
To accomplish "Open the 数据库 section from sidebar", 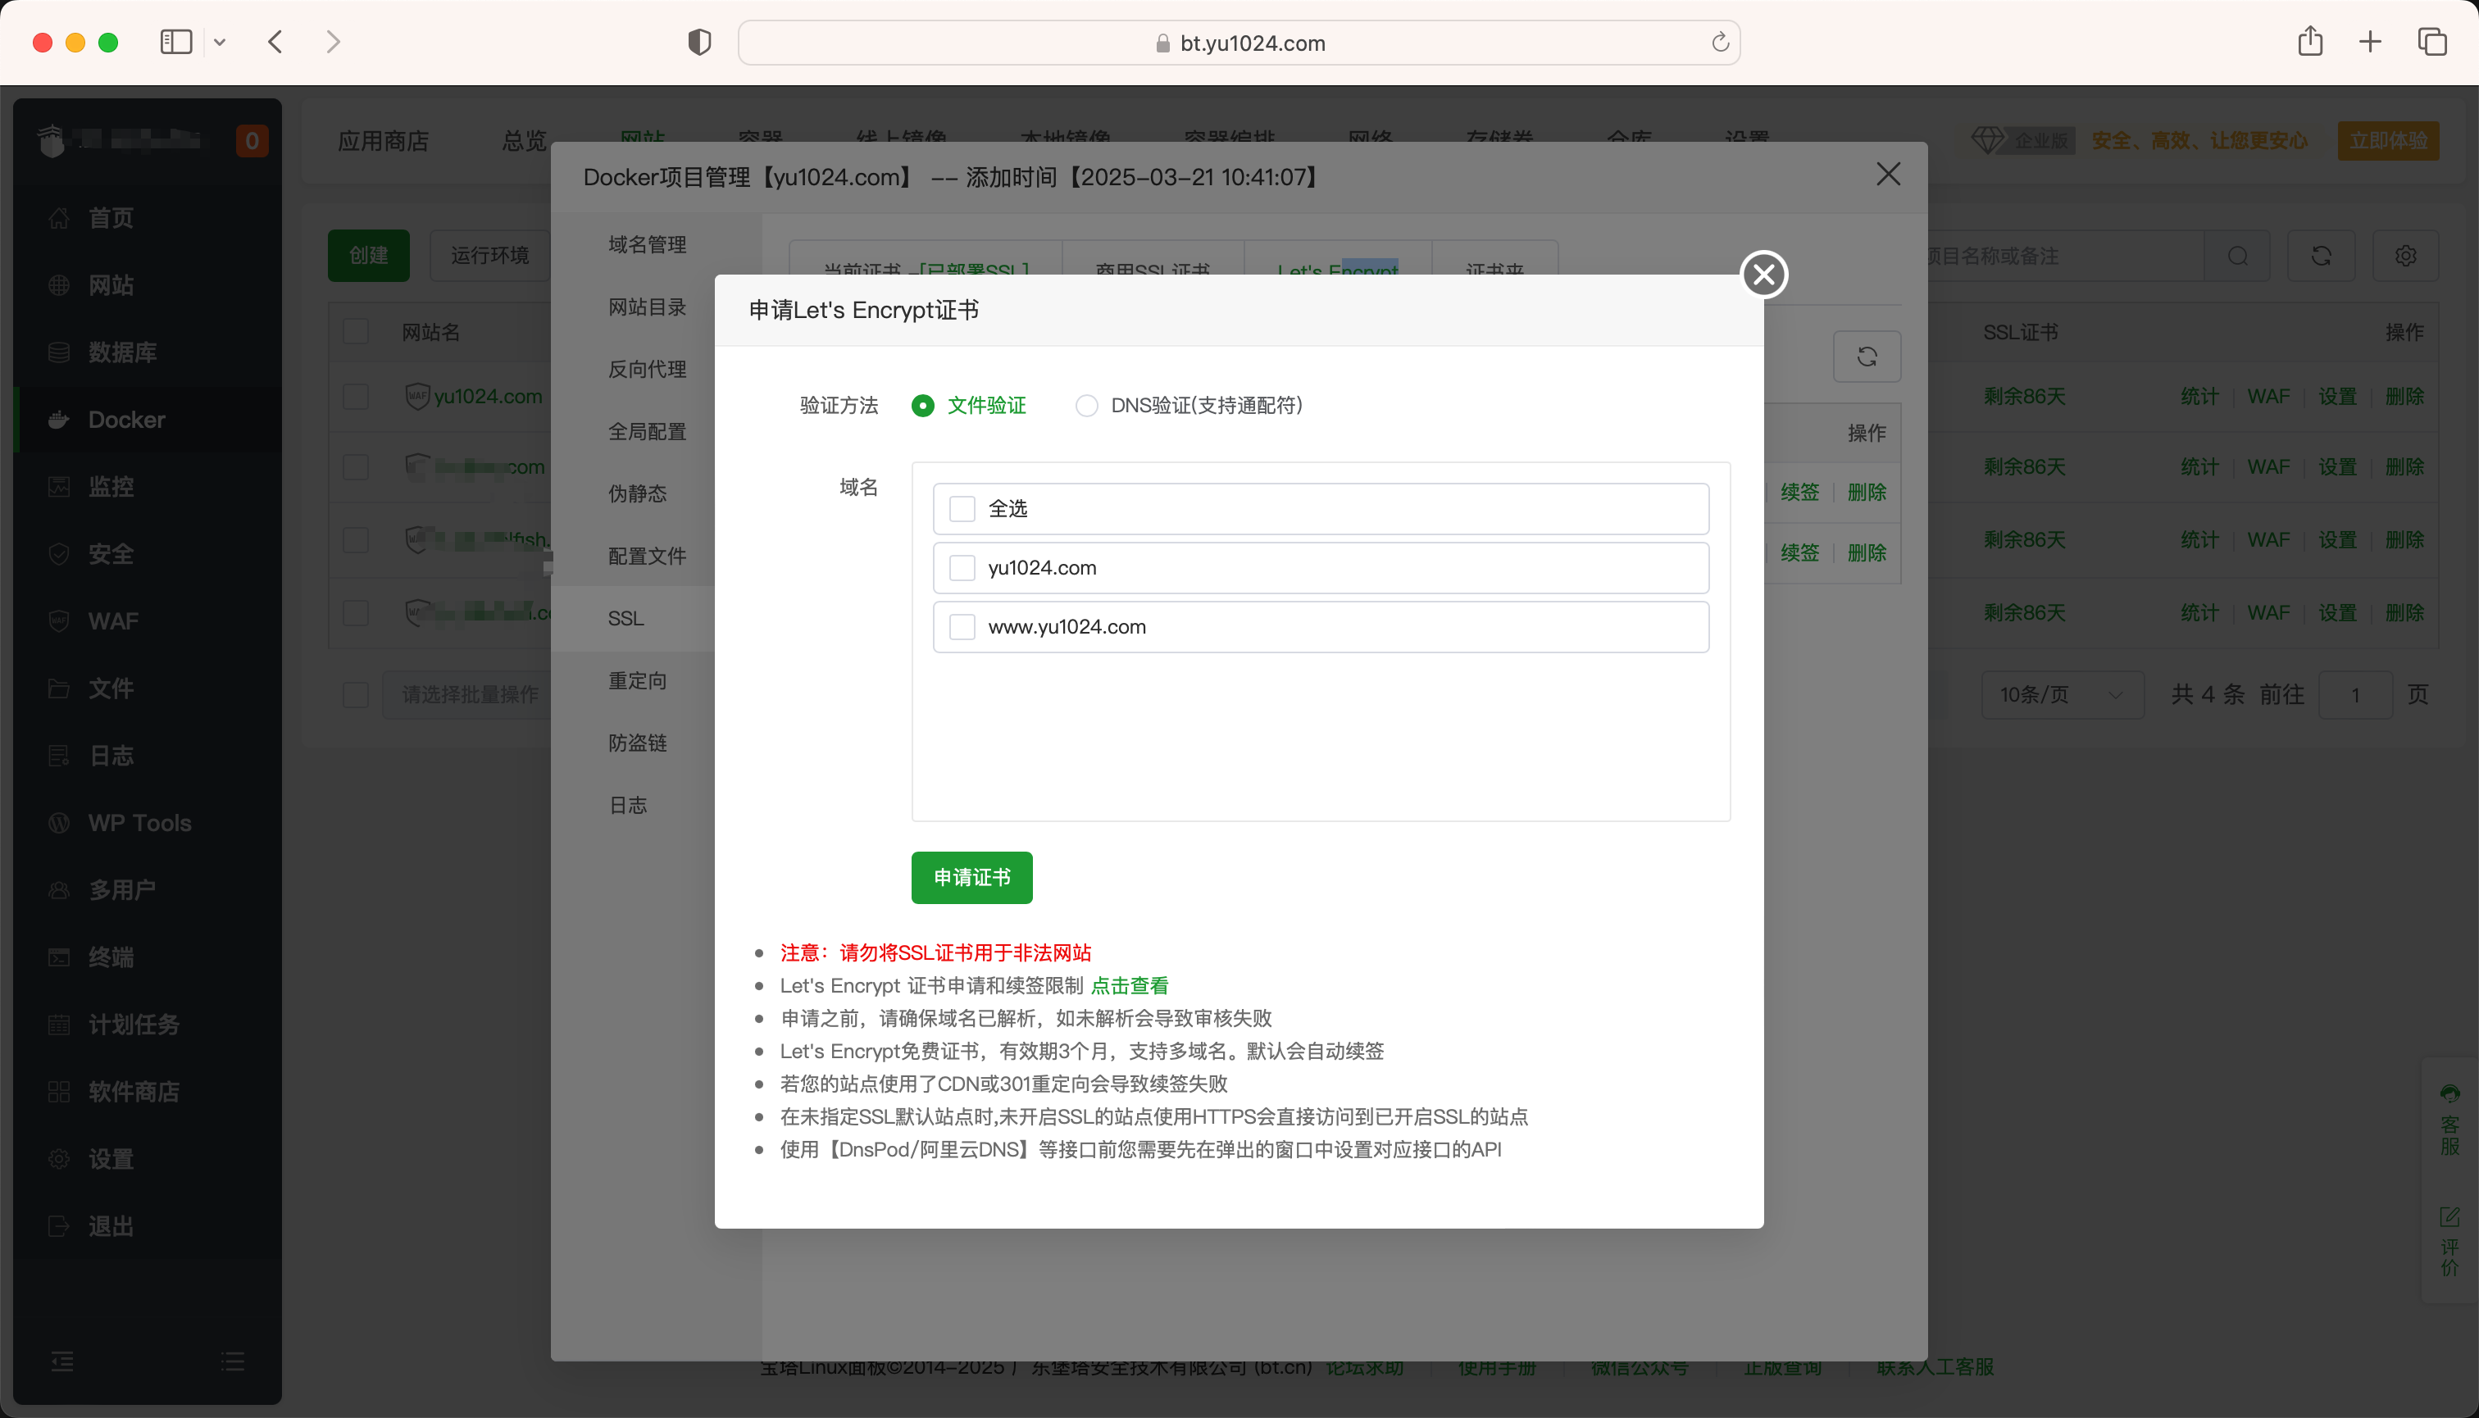I will point(123,352).
